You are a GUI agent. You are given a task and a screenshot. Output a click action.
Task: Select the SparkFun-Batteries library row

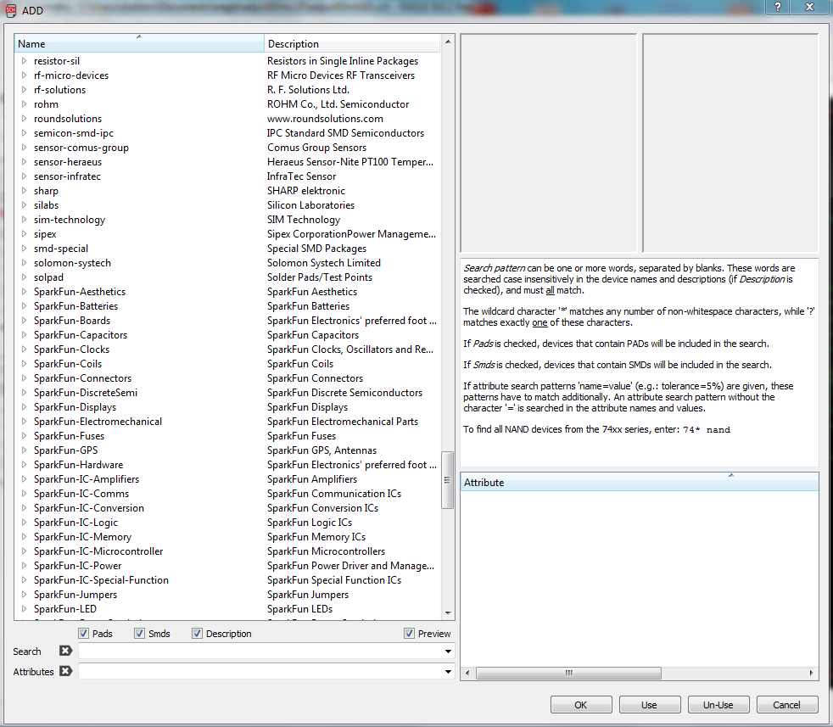click(227, 306)
